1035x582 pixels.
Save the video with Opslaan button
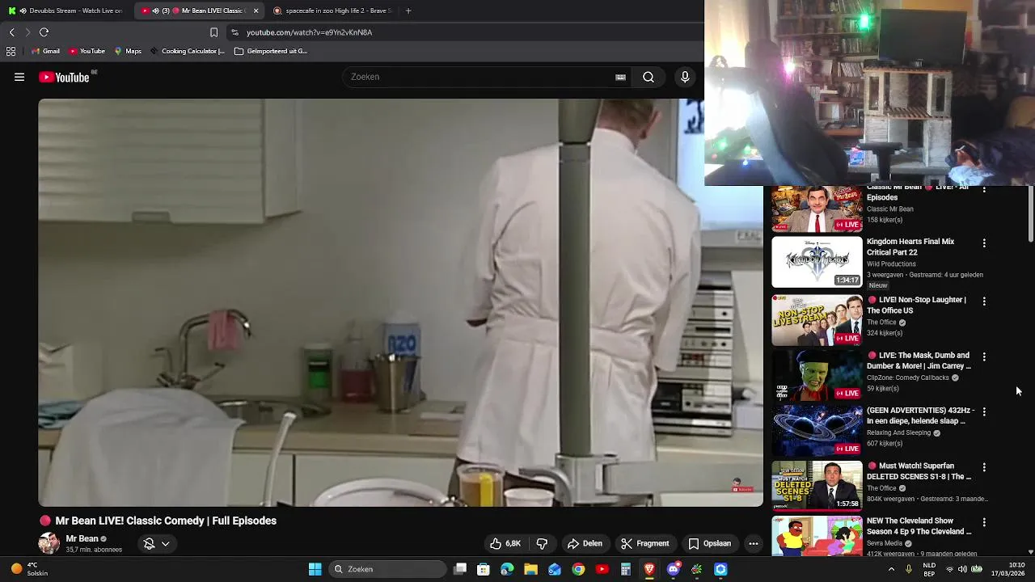pyautogui.click(x=709, y=543)
